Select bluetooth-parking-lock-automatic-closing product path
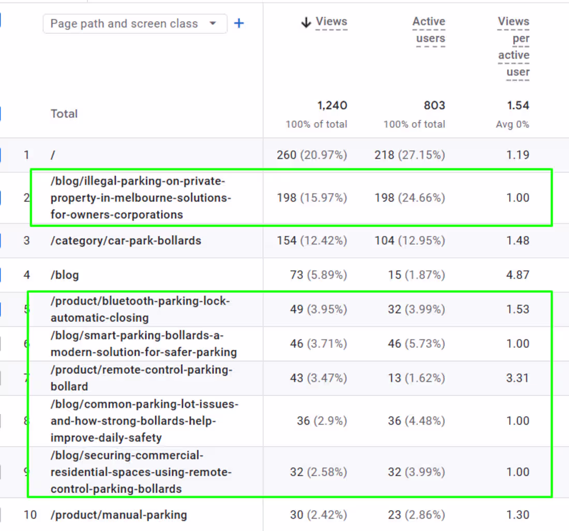The height and width of the screenshot is (531, 569). 140,309
